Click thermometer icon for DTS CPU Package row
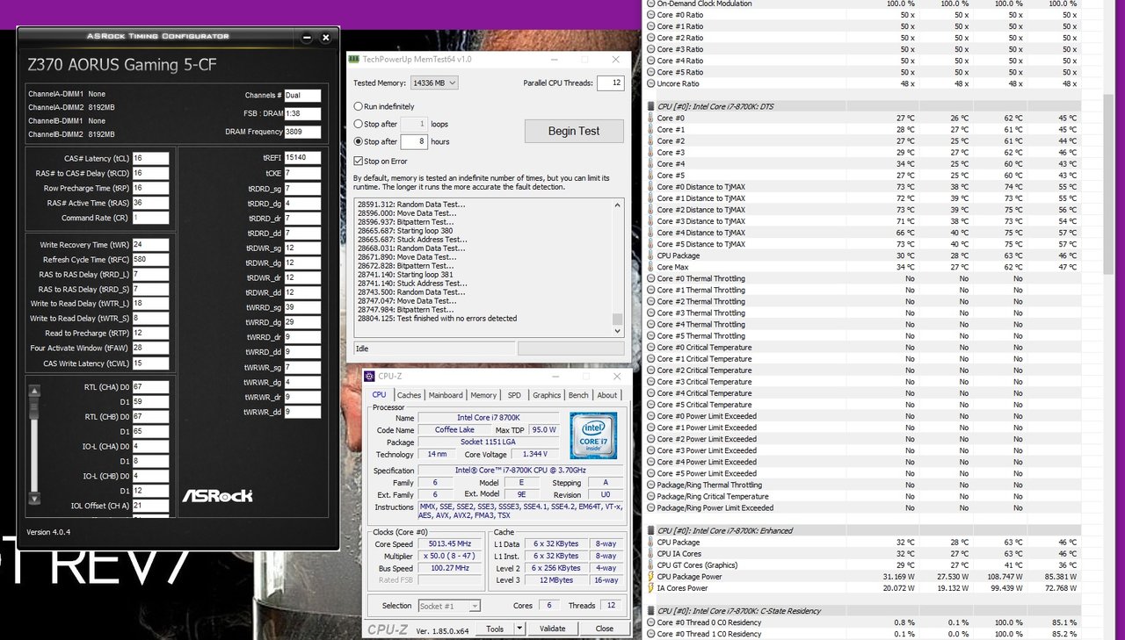1125x640 pixels. pyautogui.click(x=650, y=255)
